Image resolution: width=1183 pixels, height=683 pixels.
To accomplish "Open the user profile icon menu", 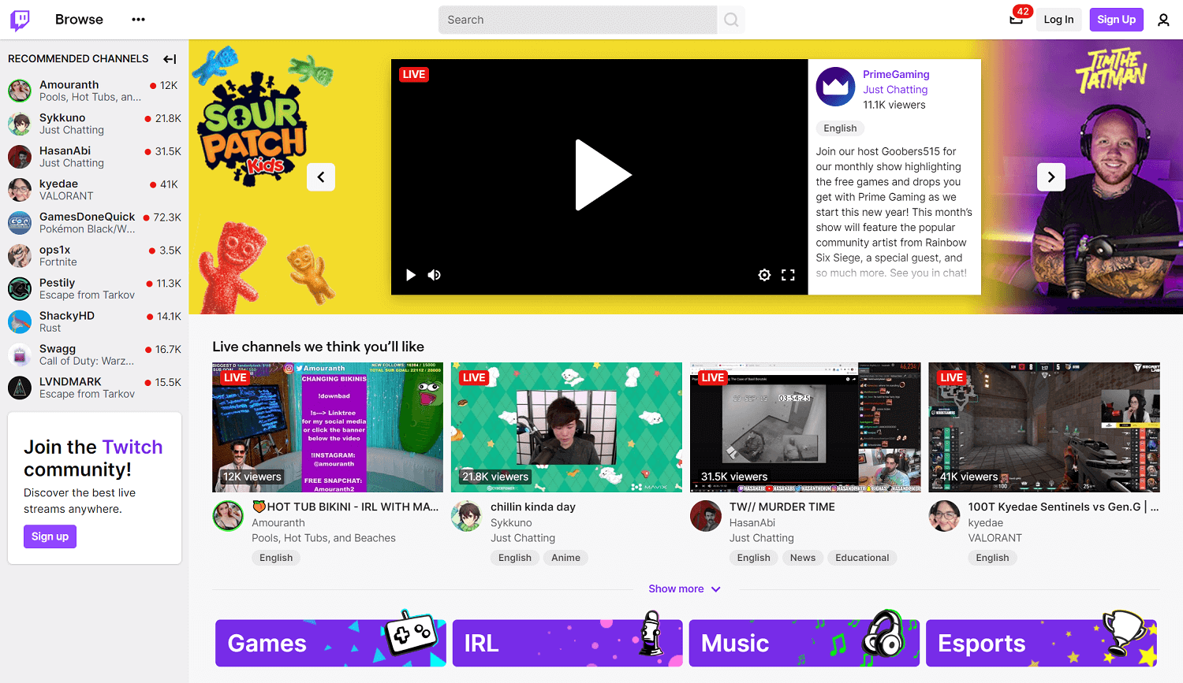I will tap(1163, 20).
